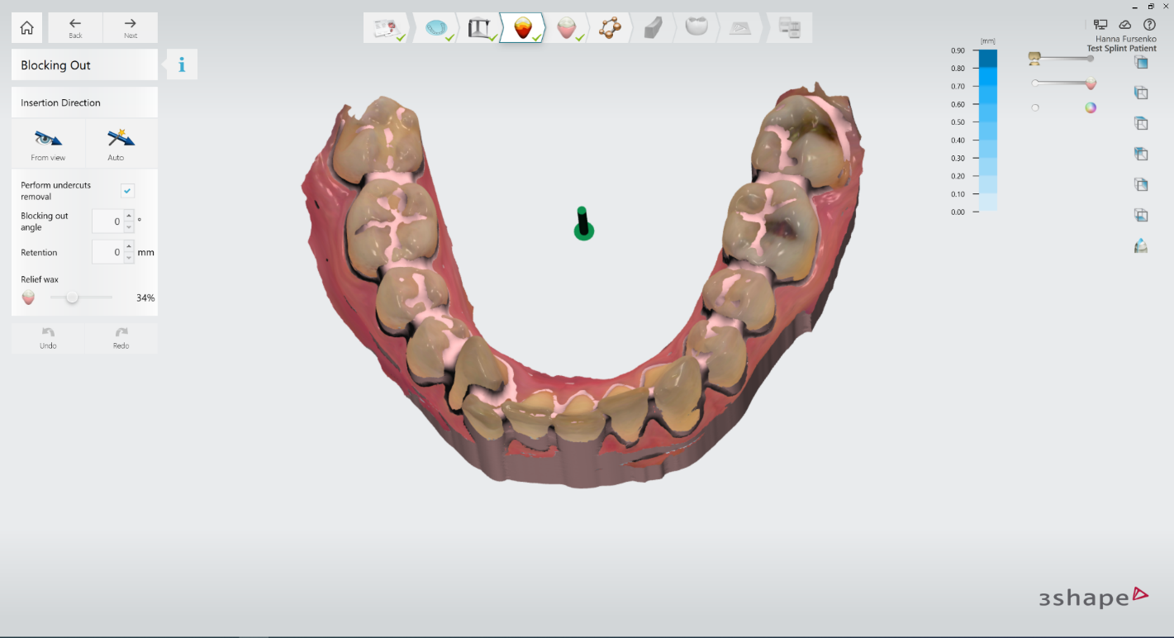This screenshot has width=1174, height=638.
Task: Toggle the color wheel texture switch
Action: click(1091, 107)
